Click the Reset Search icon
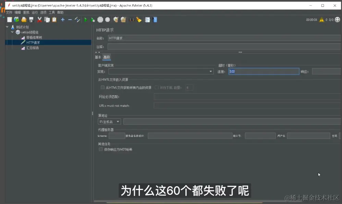The height and width of the screenshot is (204, 342). pyautogui.click(x=139, y=20)
